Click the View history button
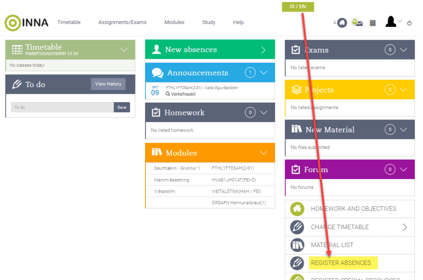 pyautogui.click(x=108, y=84)
